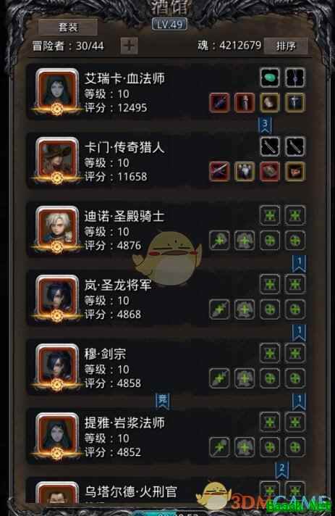Click 卡门·传奇猎人's armor equipment slot

245,172
